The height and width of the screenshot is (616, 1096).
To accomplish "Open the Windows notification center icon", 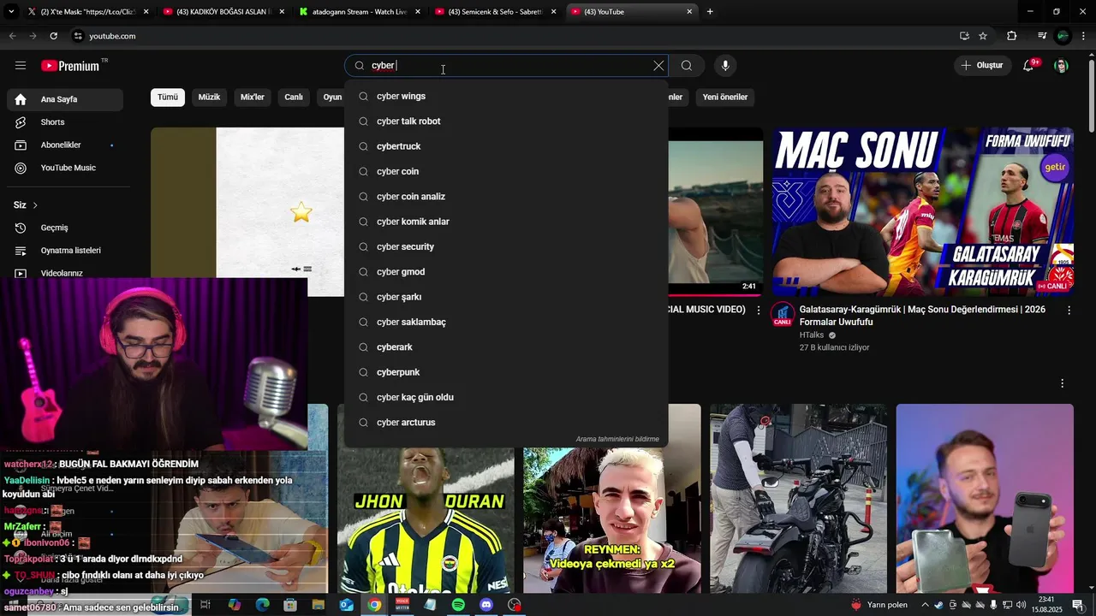I will coord(1078,605).
